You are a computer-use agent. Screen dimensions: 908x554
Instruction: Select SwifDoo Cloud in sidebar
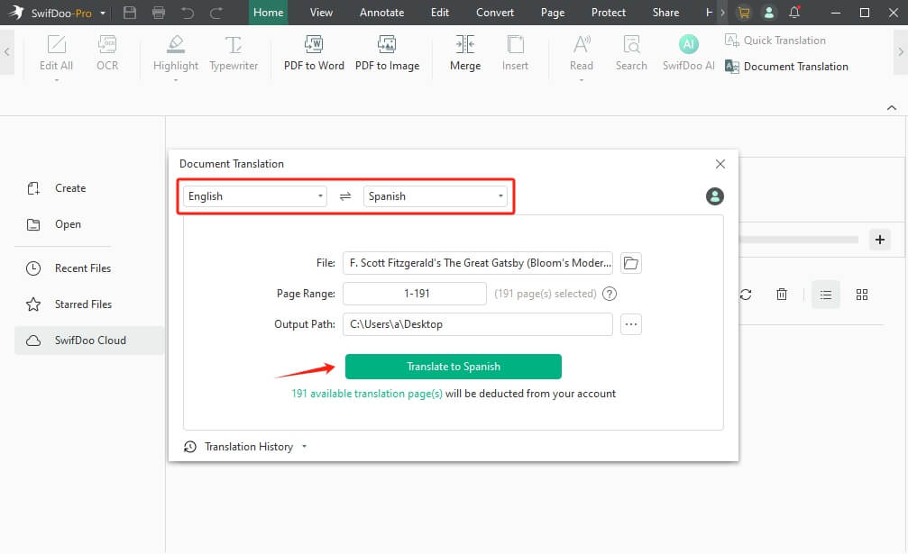pos(90,340)
